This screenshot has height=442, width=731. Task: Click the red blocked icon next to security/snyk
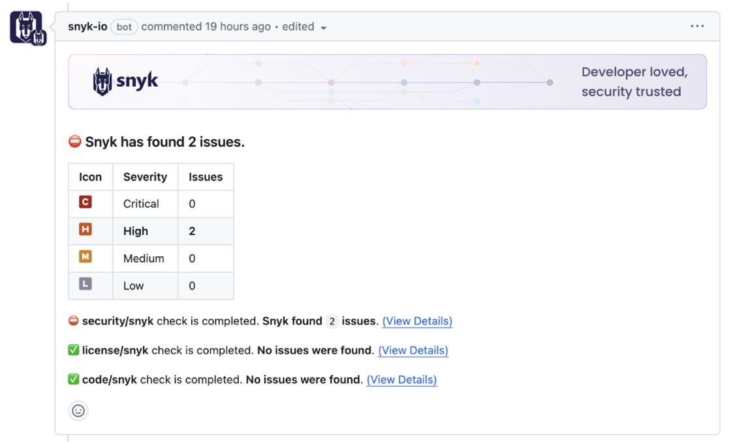click(73, 321)
